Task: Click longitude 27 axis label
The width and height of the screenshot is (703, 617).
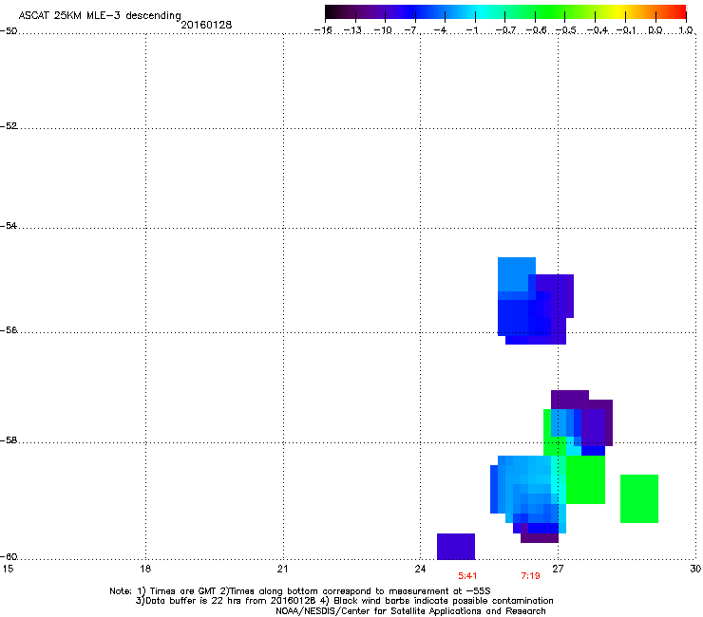Action: click(558, 569)
